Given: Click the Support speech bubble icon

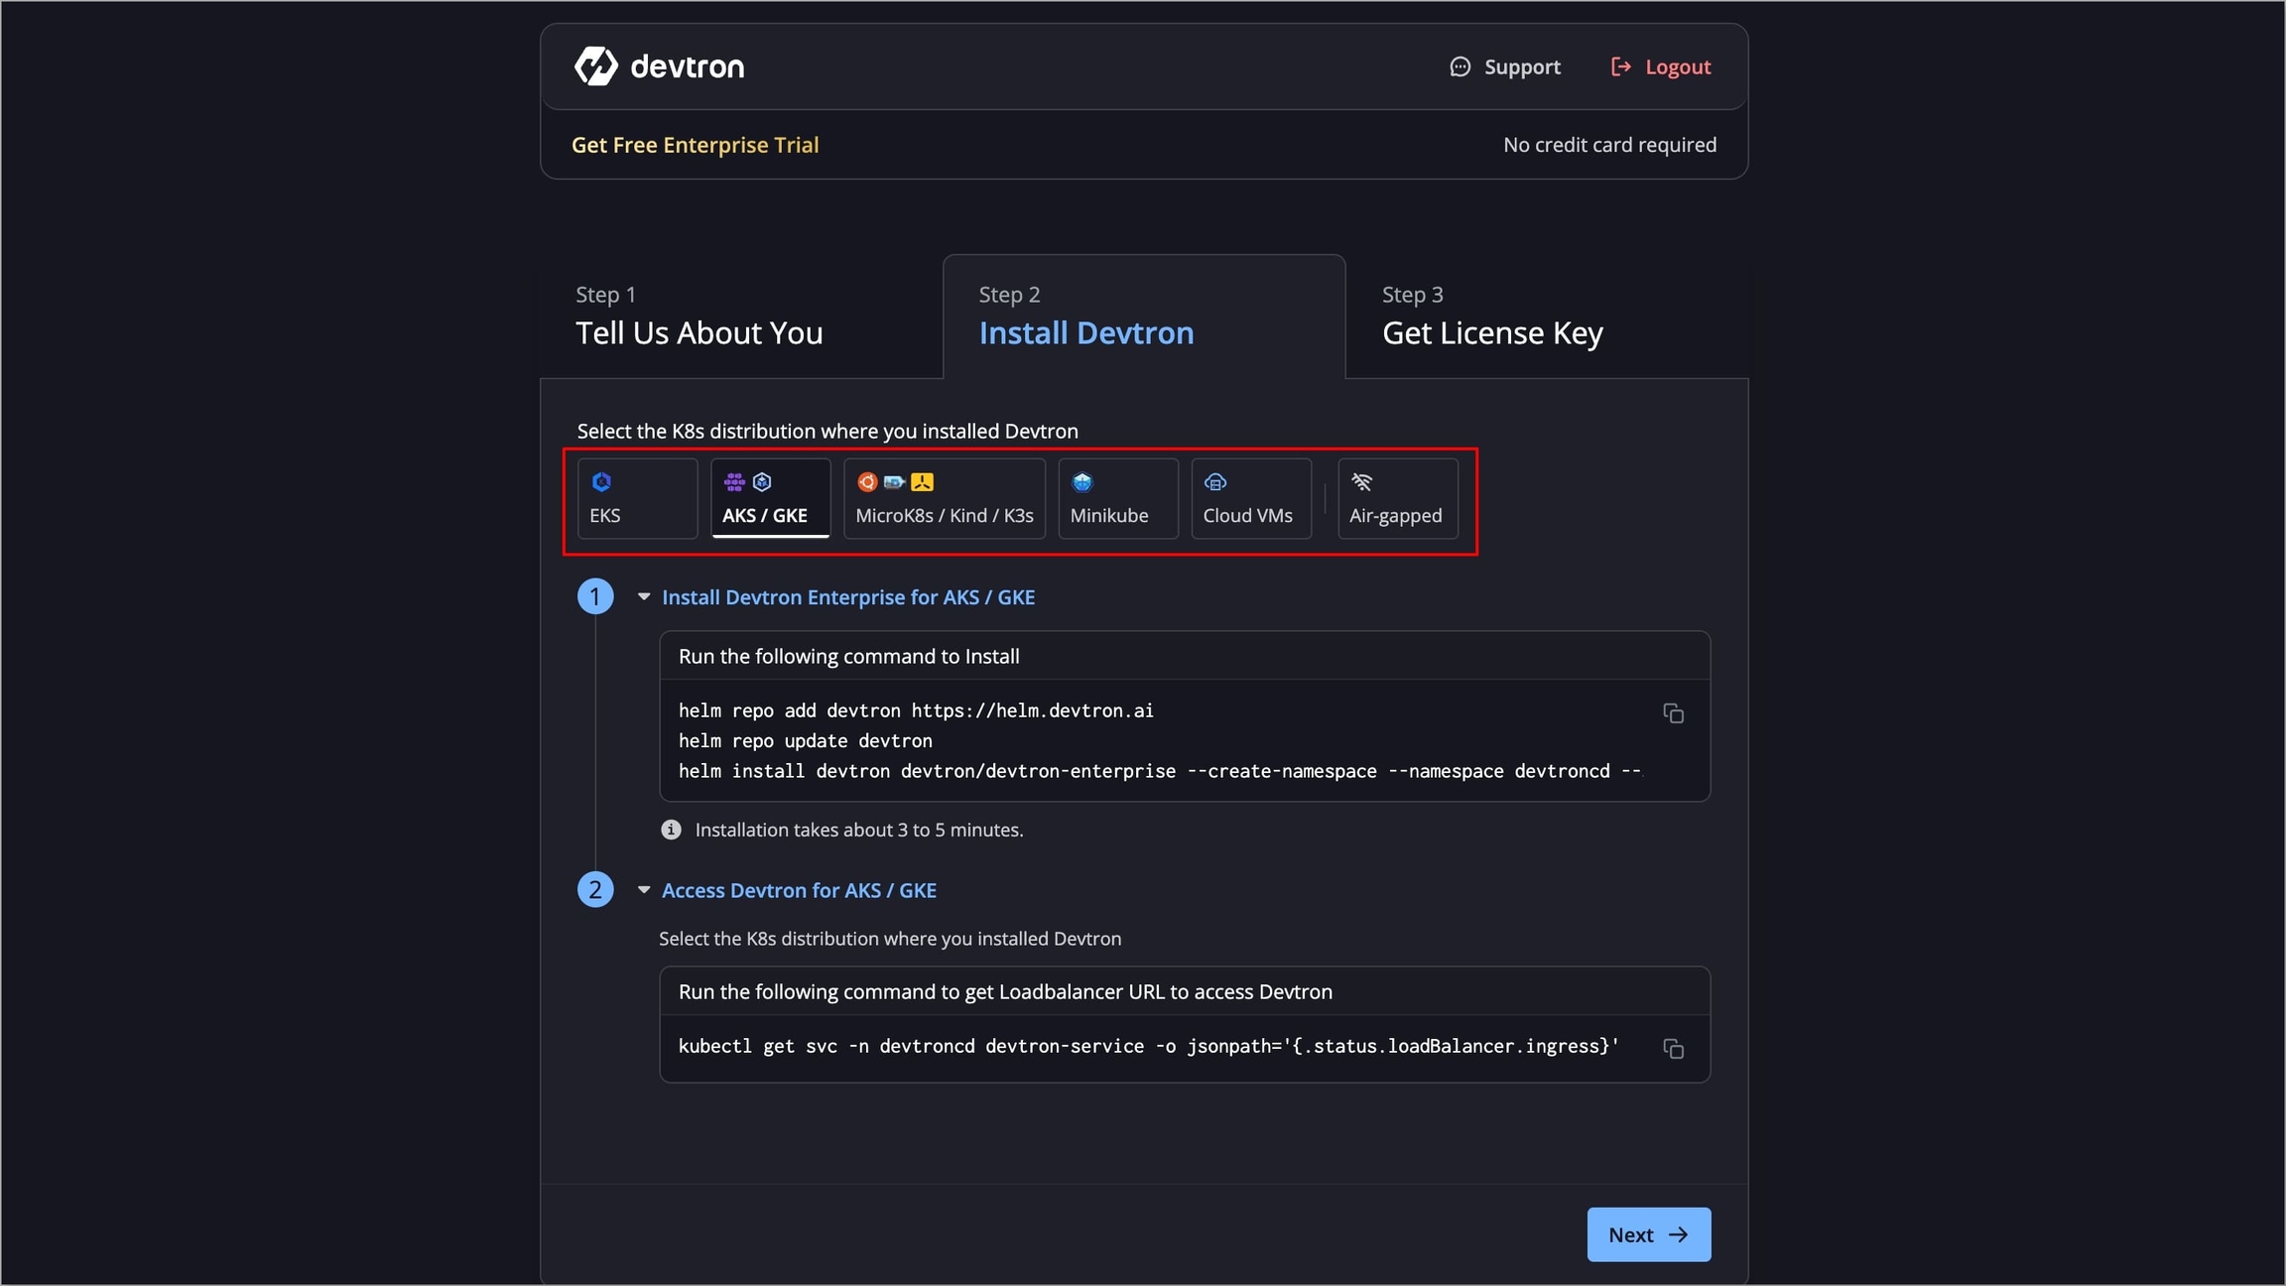Looking at the screenshot, I should coord(1460,66).
